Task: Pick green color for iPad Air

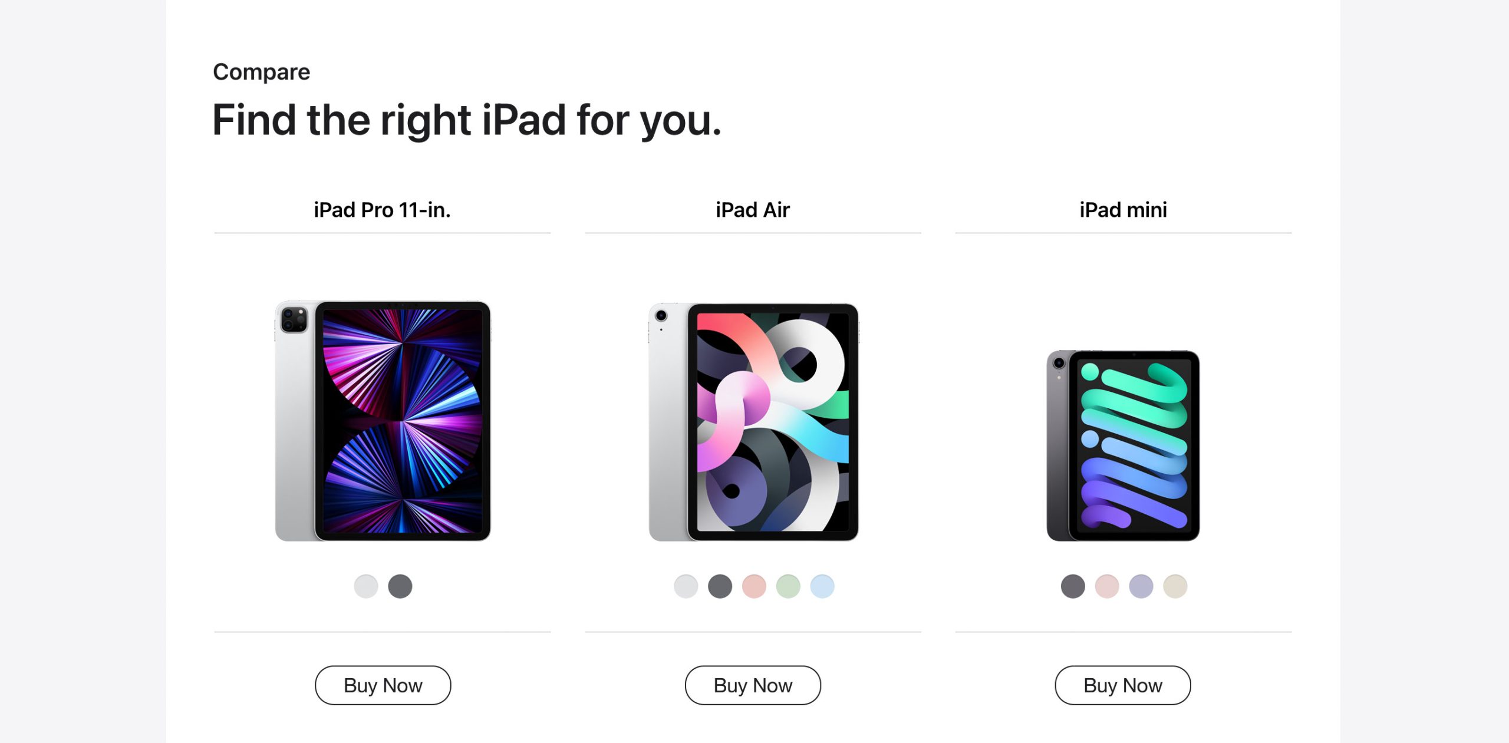Action: pyautogui.click(x=788, y=586)
